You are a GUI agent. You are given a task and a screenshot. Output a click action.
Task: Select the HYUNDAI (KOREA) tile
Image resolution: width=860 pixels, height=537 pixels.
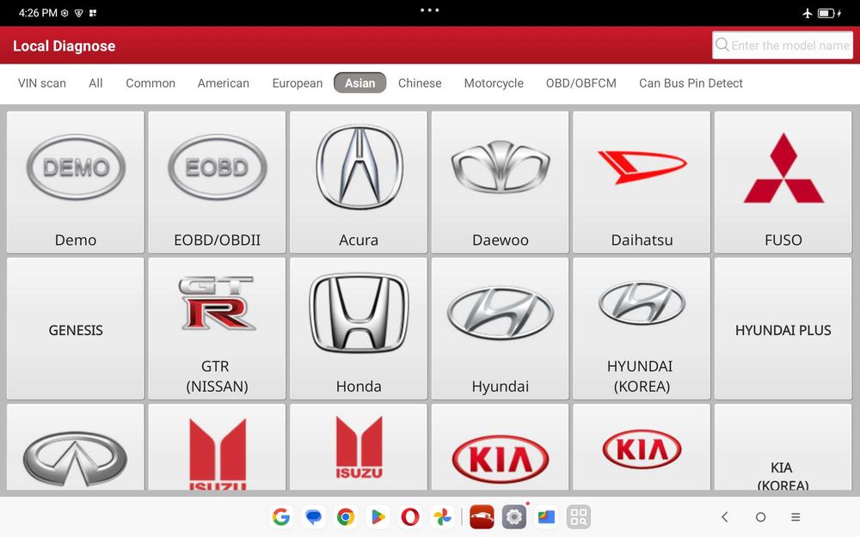tap(642, 329)
